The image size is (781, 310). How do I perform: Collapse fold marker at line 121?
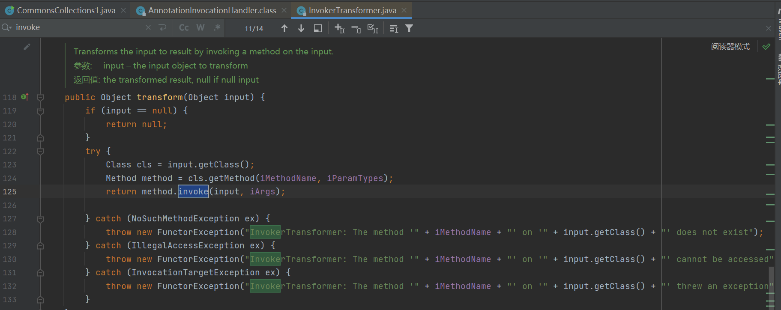[40, 138]
